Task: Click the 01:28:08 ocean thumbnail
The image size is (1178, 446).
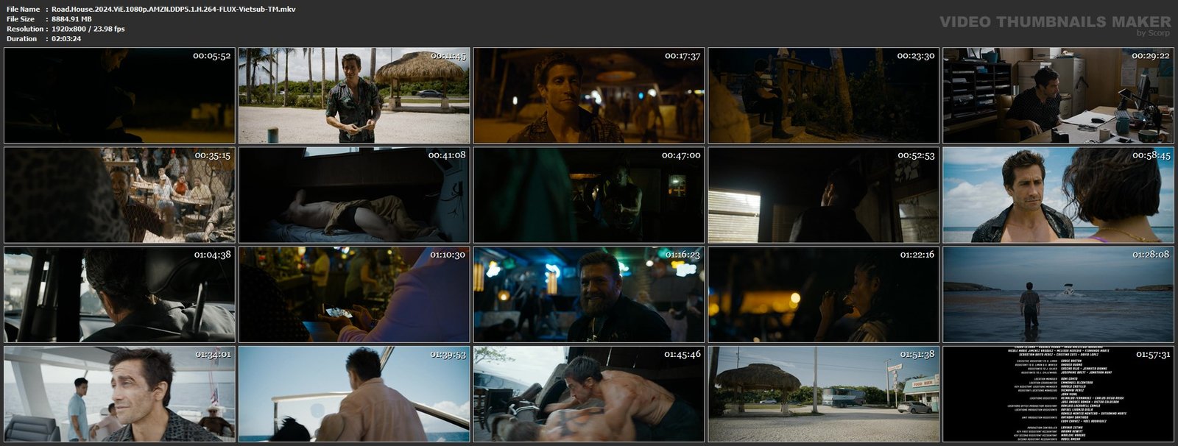Action: point(1059,294)
